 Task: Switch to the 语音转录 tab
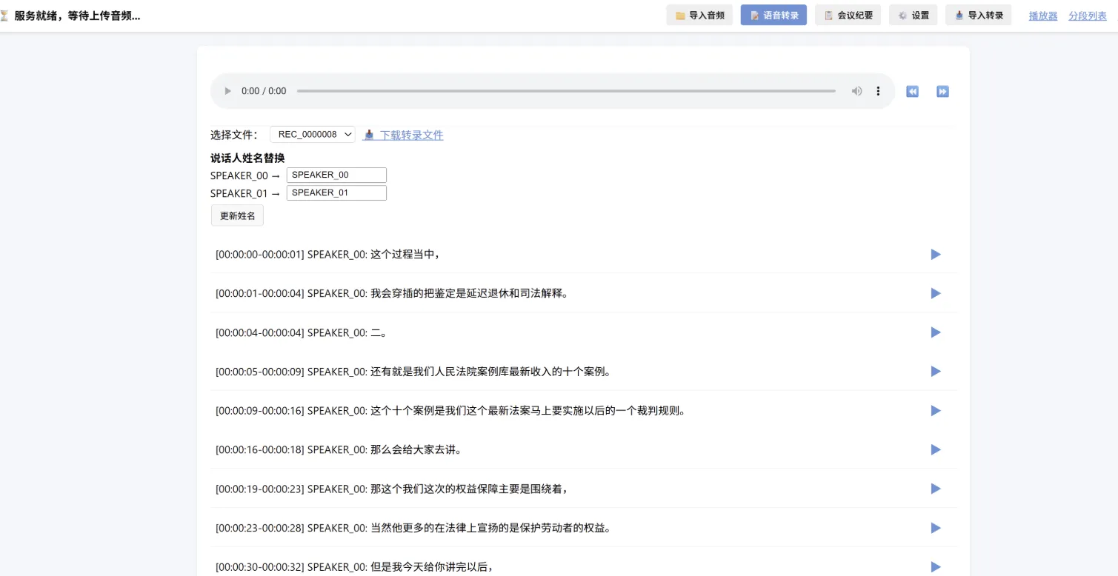tap(773, 15)
